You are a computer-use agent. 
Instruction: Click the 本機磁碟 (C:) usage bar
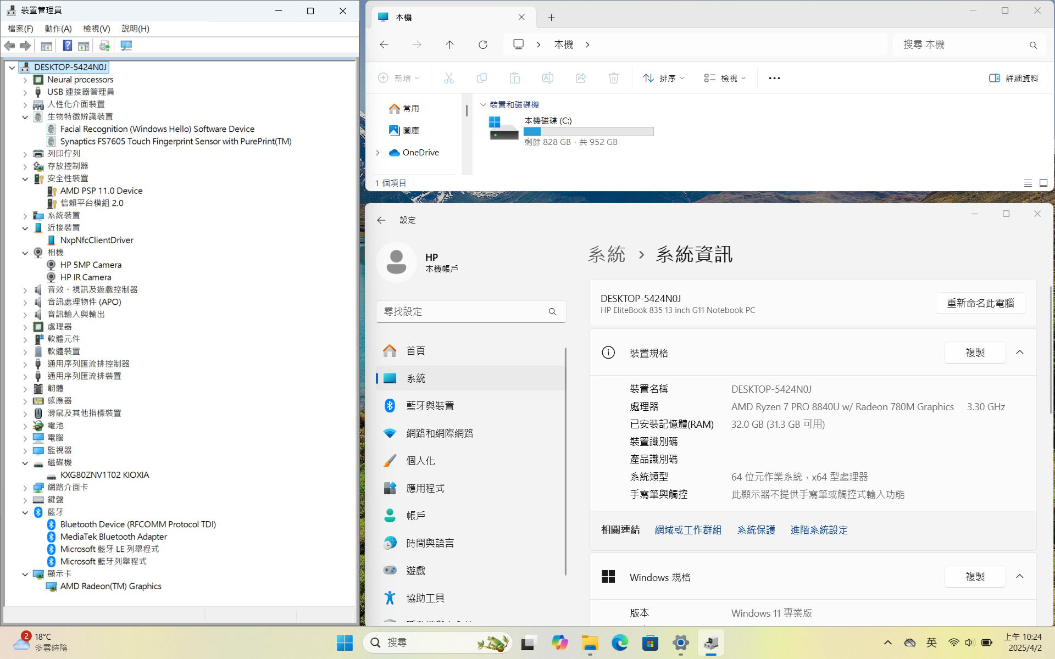coord(588,132)
